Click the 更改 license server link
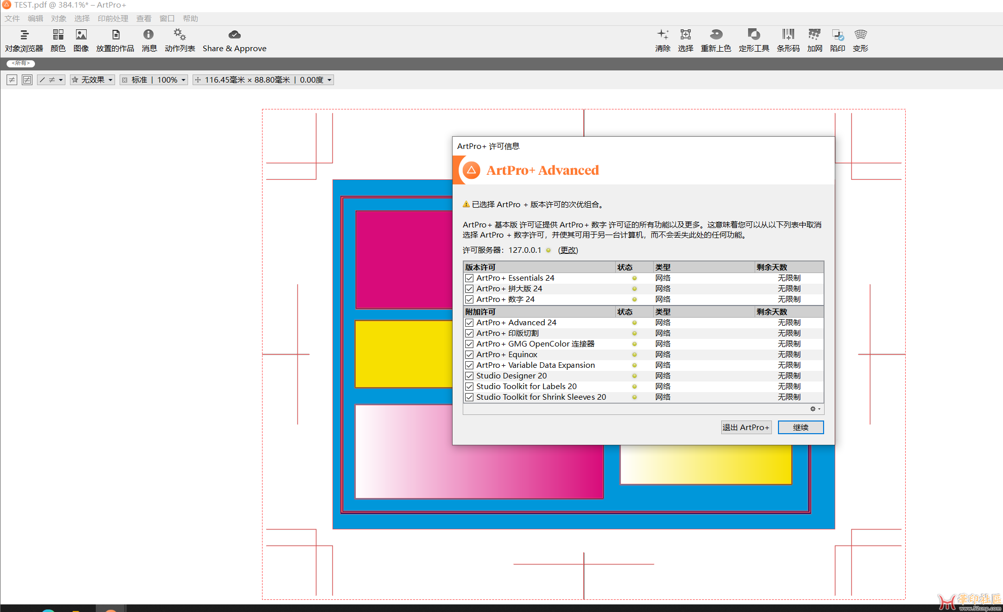Screen dimensions: 1003x612 pos(568,250)
